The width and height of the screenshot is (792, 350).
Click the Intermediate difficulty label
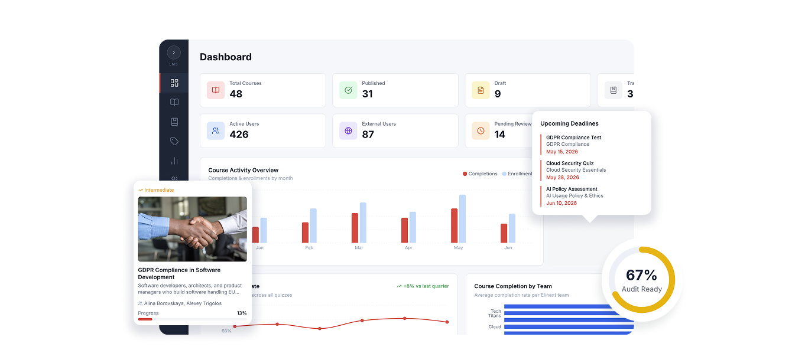click(159, 190)
